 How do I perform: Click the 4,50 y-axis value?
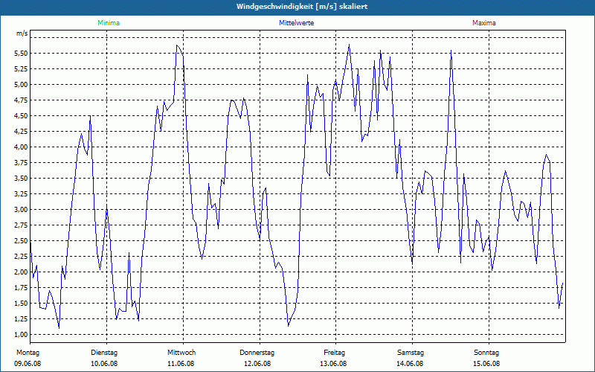click(x=22, y=116)
